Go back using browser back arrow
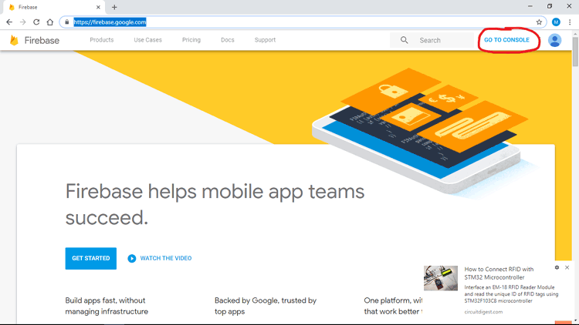This screenshot has height=325, width=579. point(9,22)
